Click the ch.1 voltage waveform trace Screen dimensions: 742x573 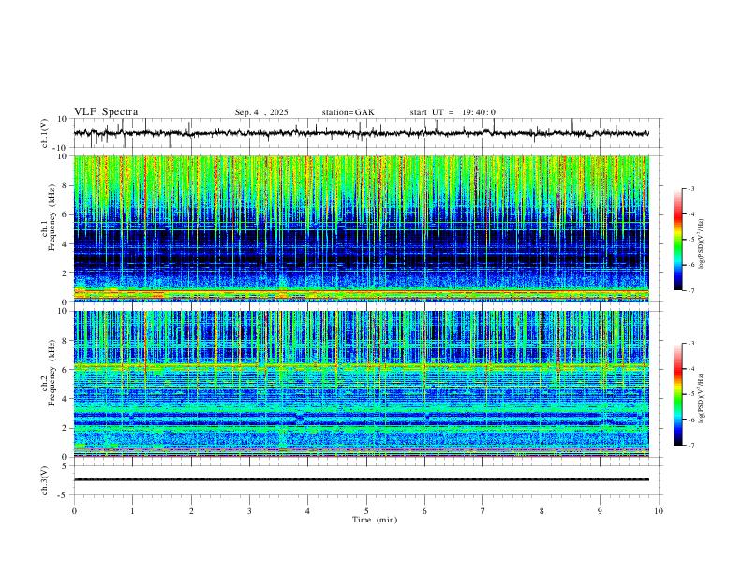click(361, 133)
